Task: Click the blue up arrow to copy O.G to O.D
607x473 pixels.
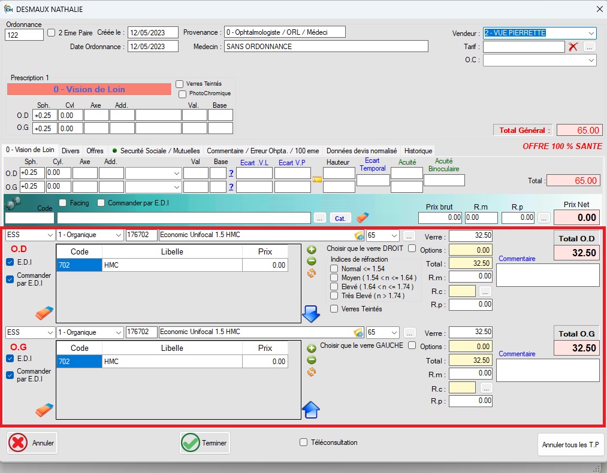Action: tap(311, 410)
